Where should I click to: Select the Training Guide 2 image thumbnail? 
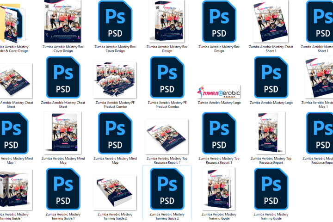click(115, 193)
